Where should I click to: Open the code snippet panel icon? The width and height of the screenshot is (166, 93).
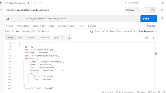pos(162,10)
